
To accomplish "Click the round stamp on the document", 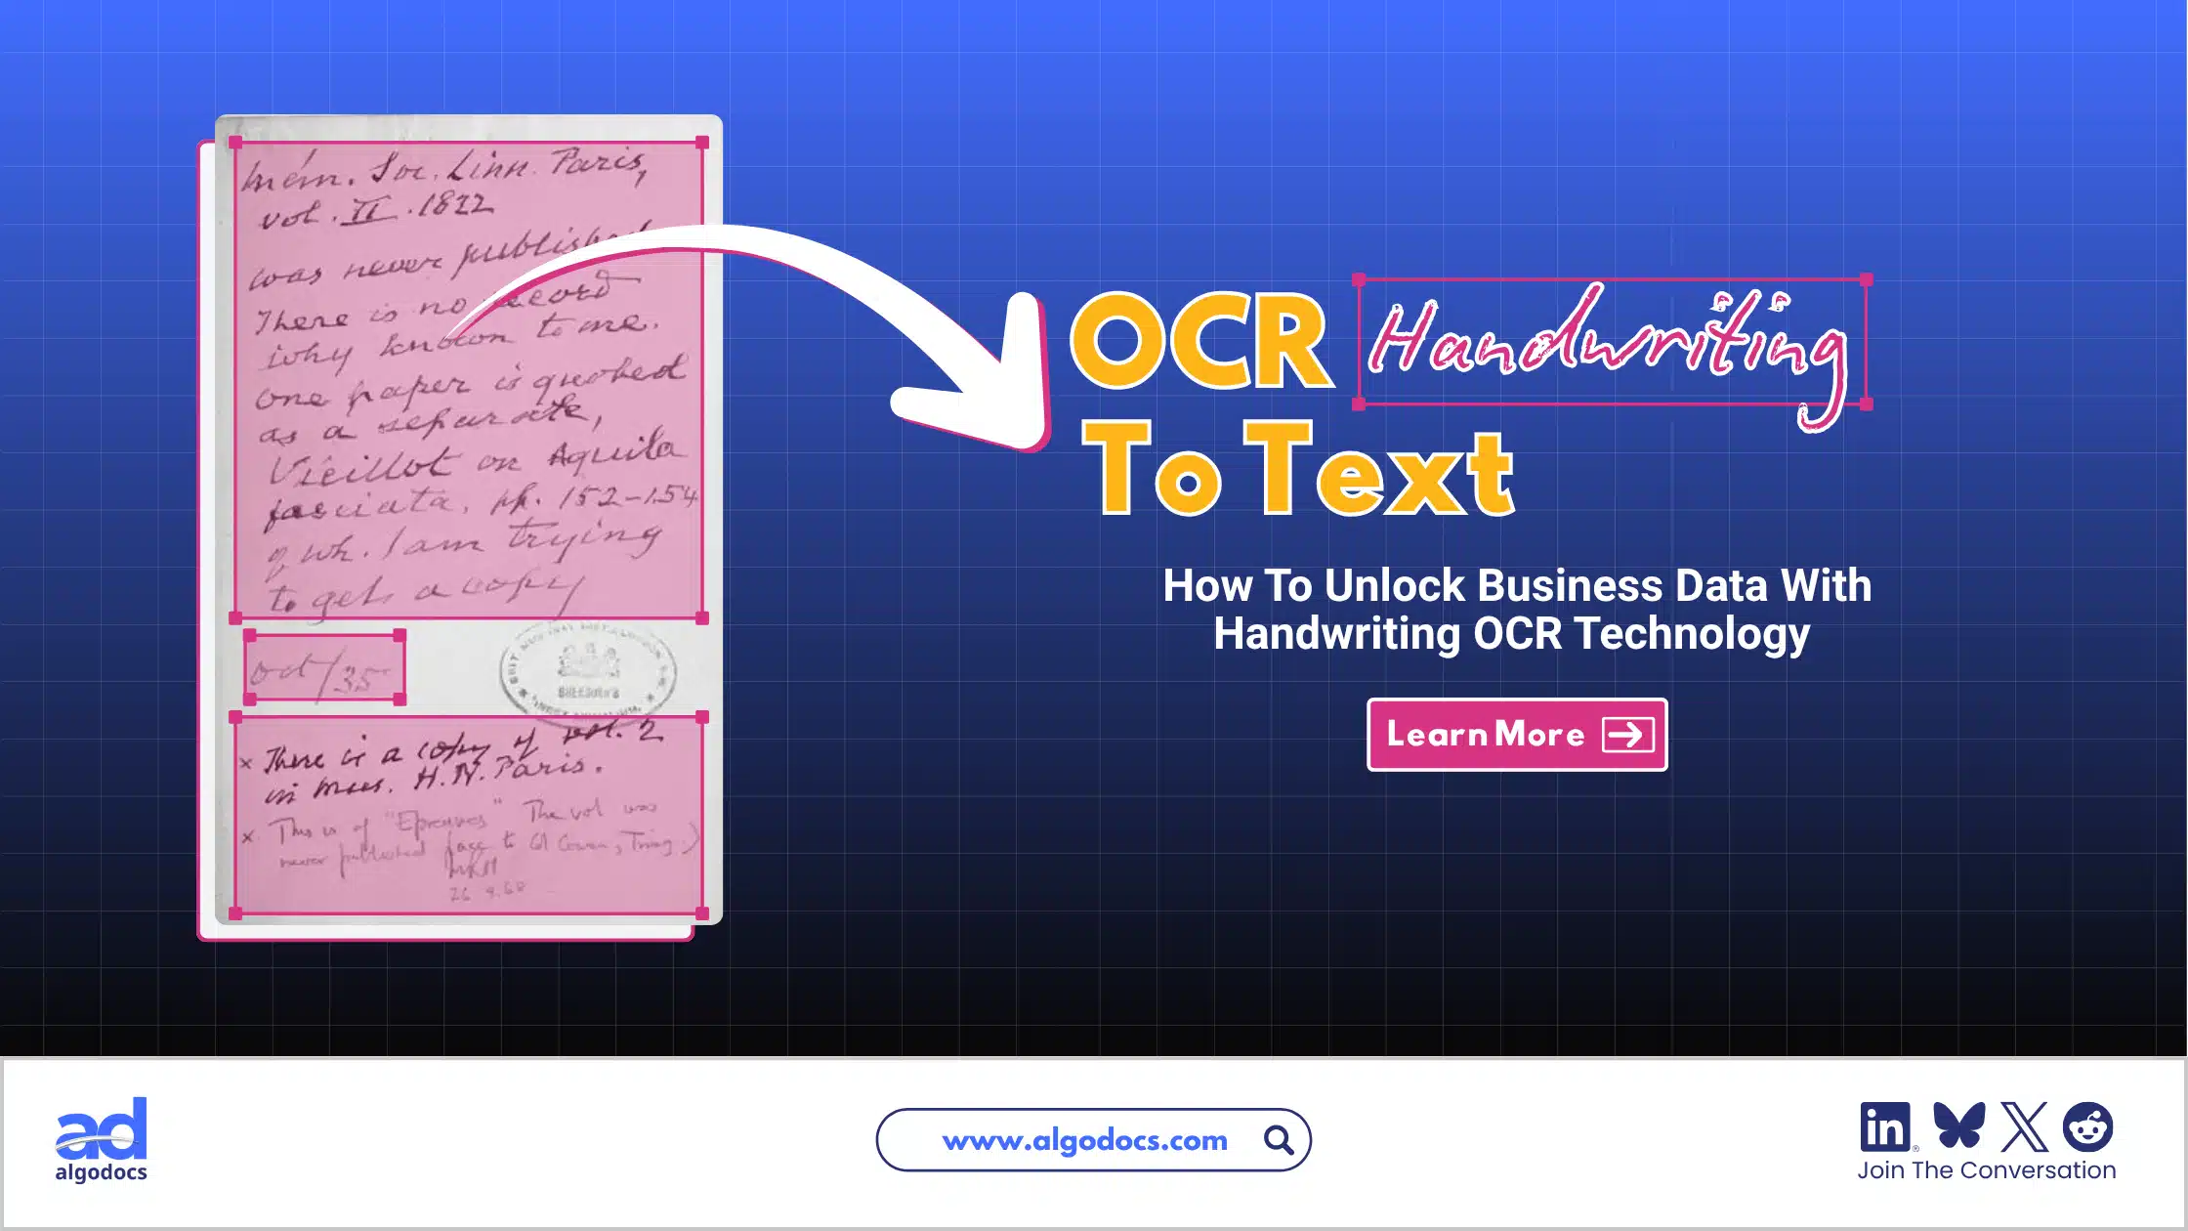I will coord(588,672).
